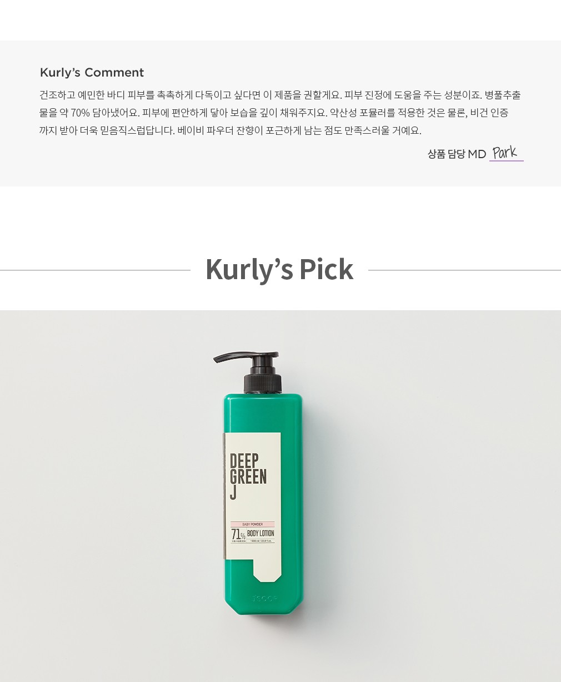The width and height of the screenshot is (561, 682).
Task: Click the divider line right of Kurly's Pick
Action: (464, 270)
